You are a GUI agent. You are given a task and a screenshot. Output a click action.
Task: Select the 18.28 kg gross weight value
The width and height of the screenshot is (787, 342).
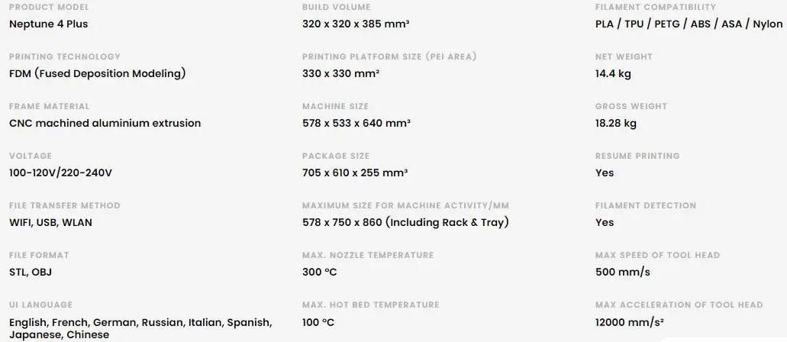pos(616,123)
